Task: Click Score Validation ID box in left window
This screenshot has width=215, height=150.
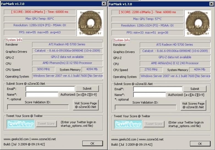Action: pyautogui.click(x=38, y=107)
